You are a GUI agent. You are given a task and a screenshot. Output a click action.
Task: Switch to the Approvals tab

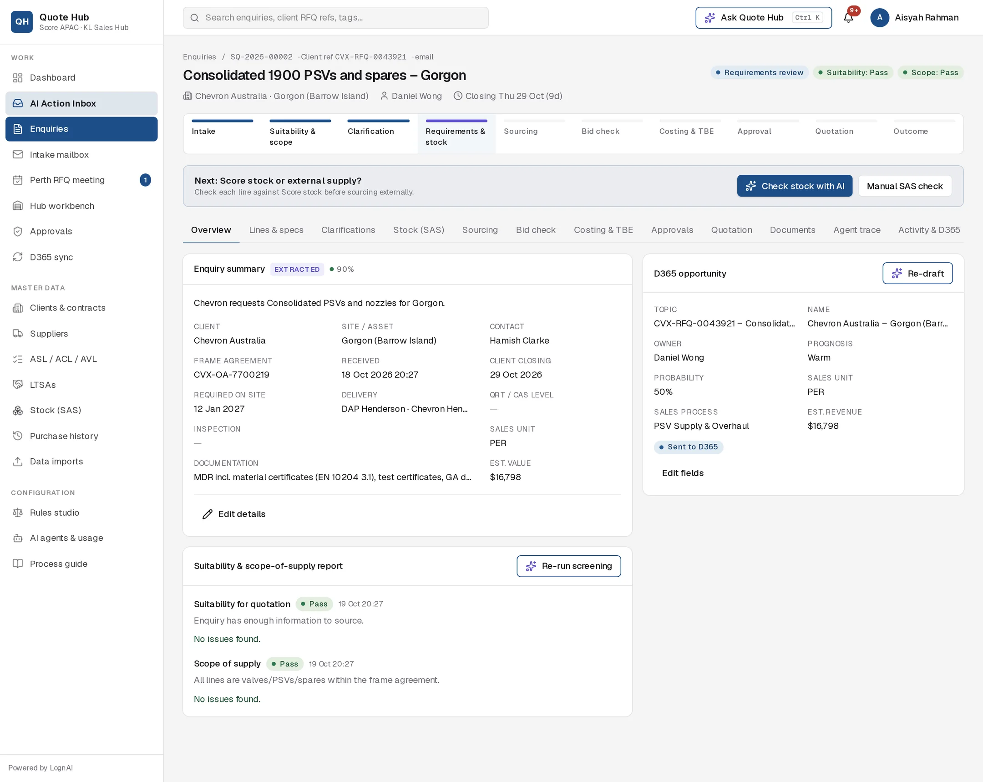click(672, 230)
